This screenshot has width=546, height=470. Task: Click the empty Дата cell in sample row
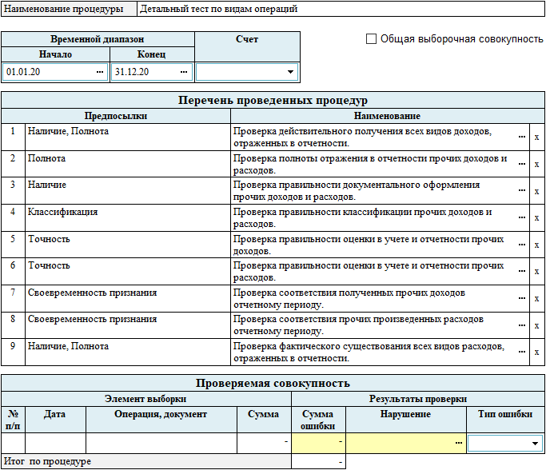[x=55, y=443]
